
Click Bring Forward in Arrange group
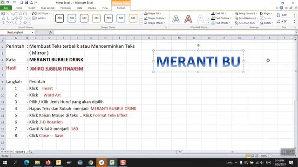246,13
